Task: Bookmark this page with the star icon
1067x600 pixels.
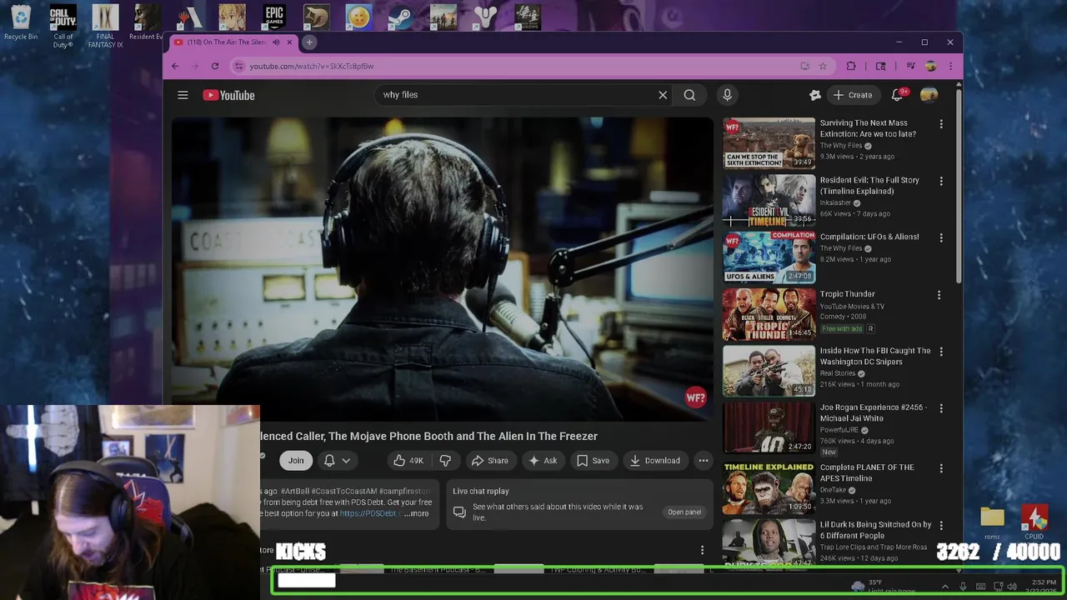Action: [x=823, y=66]
